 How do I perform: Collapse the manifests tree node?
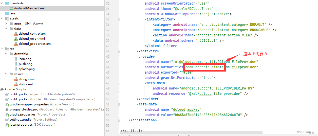(x=2, y=3)
